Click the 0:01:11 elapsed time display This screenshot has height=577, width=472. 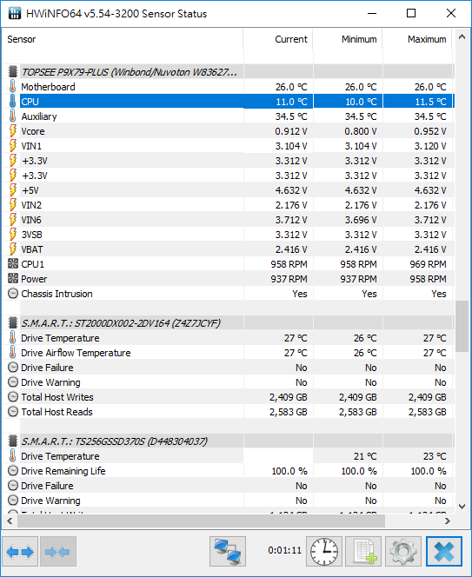(x=284, y=550)
